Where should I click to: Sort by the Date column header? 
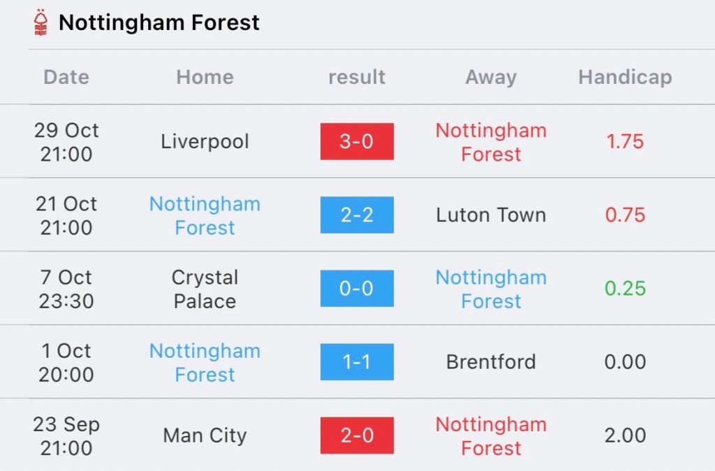(66, 77)
